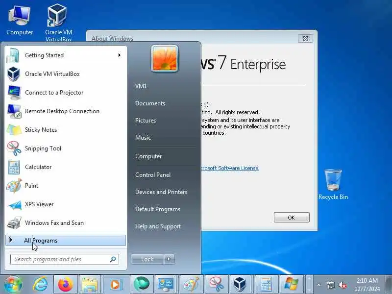Click the Show desktop strip
Image resolution: width=392 pixels, height=294 pixels.
(388, 284)
